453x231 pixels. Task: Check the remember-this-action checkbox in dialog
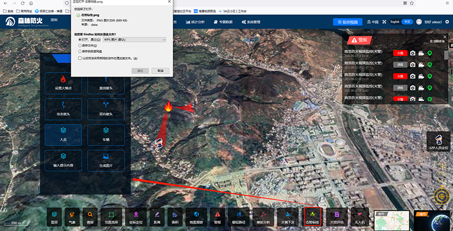pyautogui.click(x=80, y=58)
